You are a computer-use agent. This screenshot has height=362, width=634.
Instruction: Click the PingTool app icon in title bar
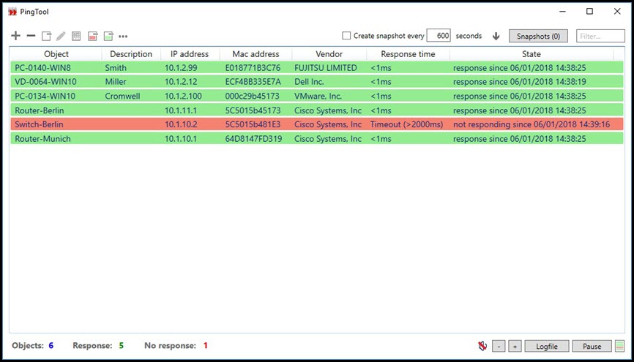tap(12, 12)
